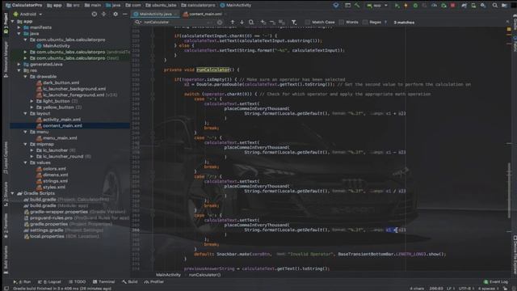517x291 pixels.
Task: Toggle the Words checkbox
Action: click(x=341, y=22)
